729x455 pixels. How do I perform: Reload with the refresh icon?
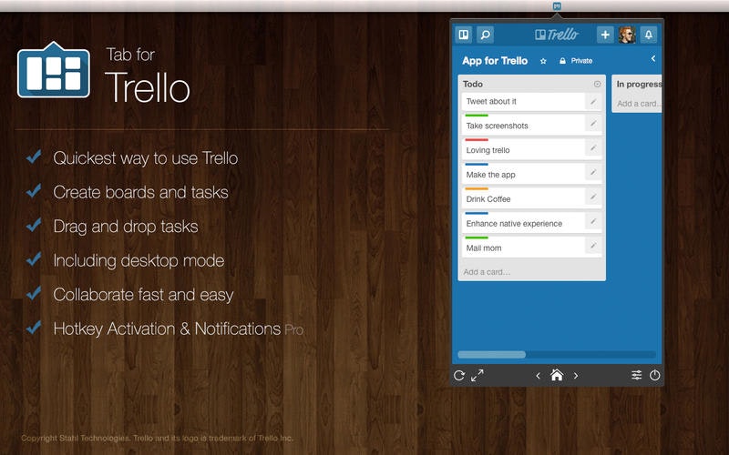tap(459, 375)
